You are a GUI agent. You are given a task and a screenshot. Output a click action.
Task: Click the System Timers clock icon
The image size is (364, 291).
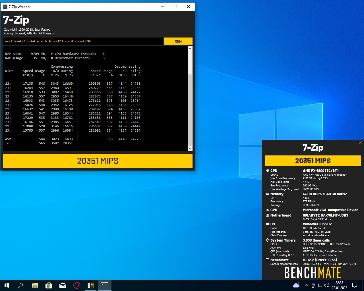[267, 240]
